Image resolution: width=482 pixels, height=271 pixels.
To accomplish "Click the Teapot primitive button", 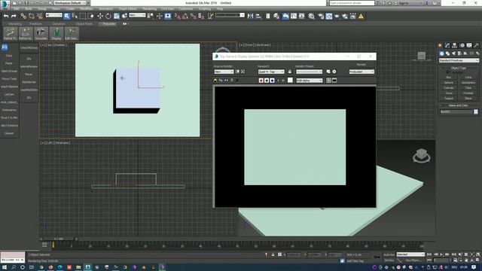I will coord(449,99).
